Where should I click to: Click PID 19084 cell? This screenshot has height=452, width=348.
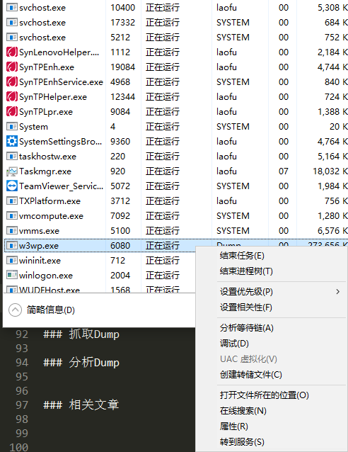122,67
